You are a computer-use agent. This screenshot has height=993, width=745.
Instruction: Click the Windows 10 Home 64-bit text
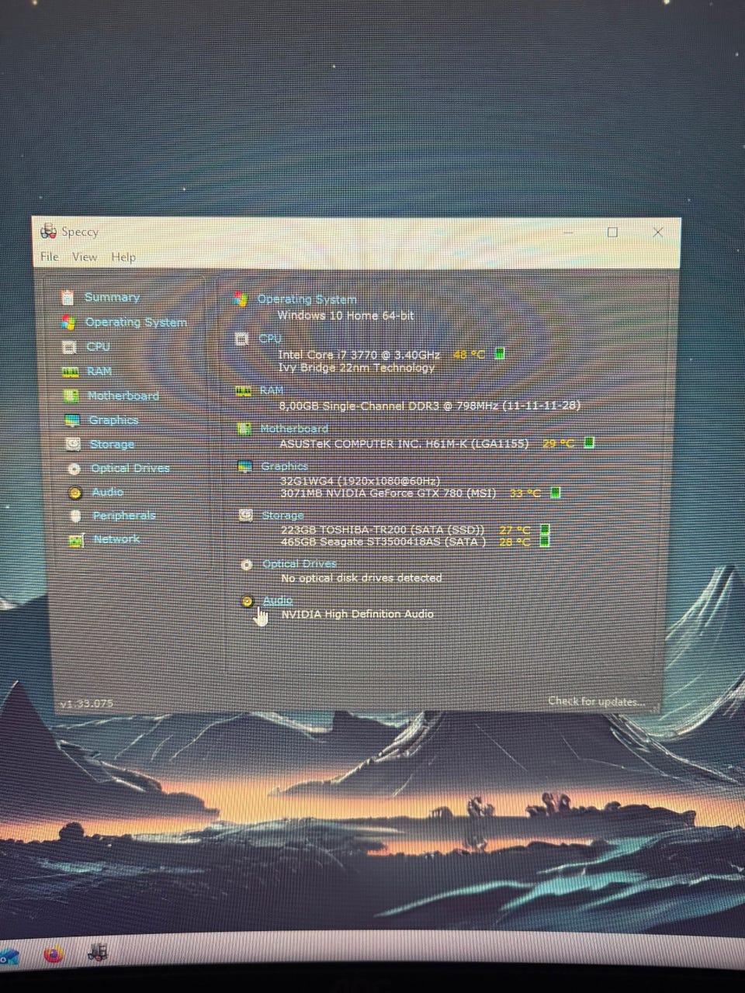click(x=345, y=316)
